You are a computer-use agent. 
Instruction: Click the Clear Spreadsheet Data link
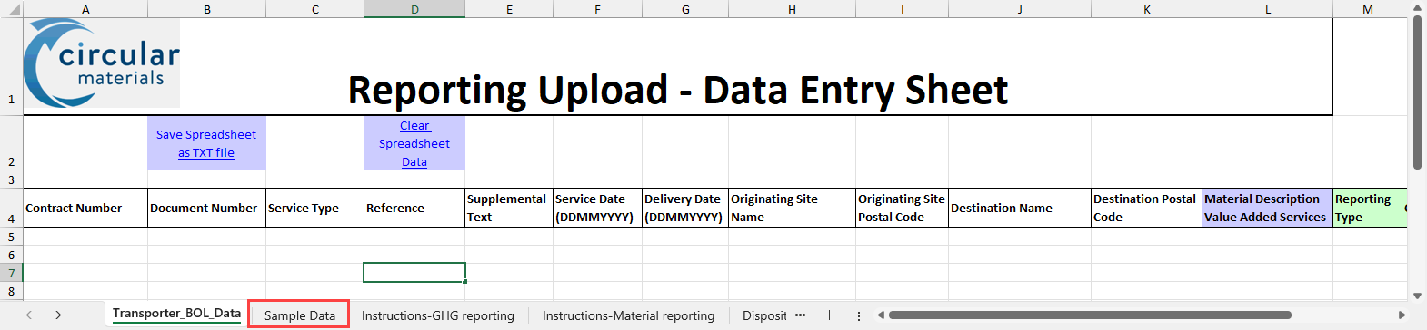pyautogui.click(x=414, y=143)
